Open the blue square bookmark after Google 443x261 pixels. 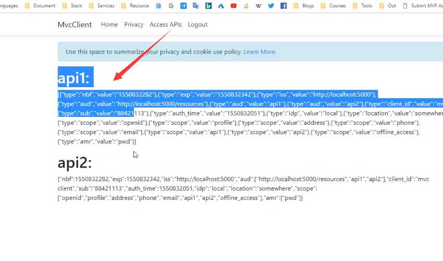pyautogui.click(x=183, y=6)
